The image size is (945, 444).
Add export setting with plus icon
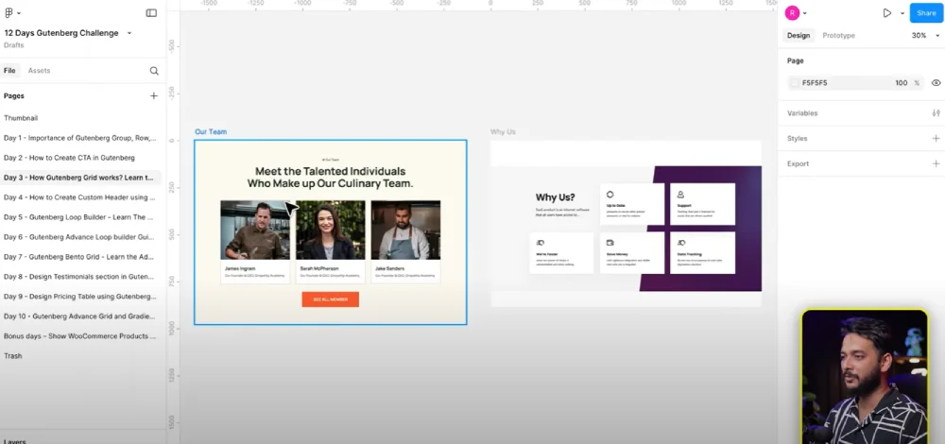(x=936, y=163)
